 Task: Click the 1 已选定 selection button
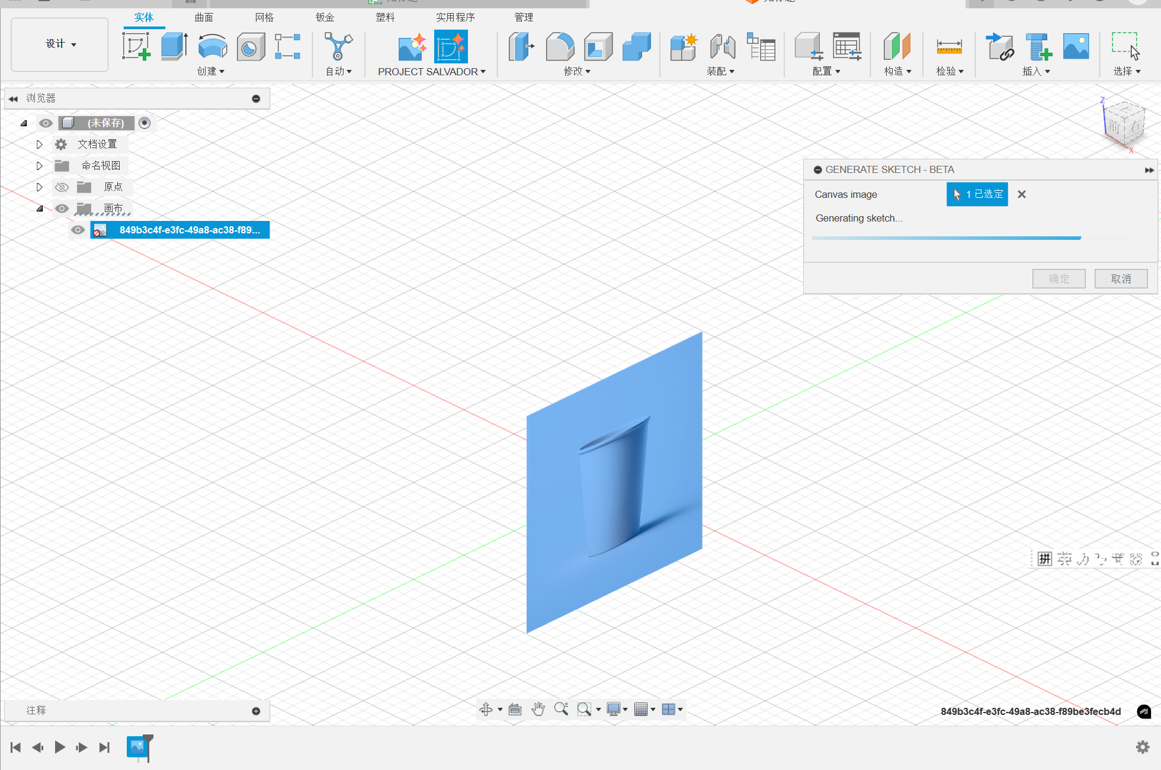pyautogui.click(x=977, y=194)
